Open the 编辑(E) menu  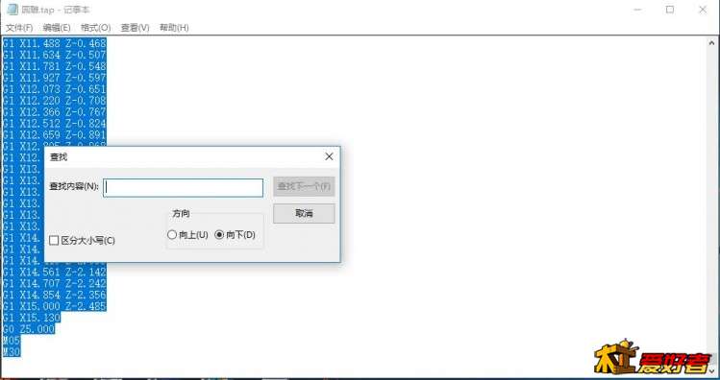(57, 28)
